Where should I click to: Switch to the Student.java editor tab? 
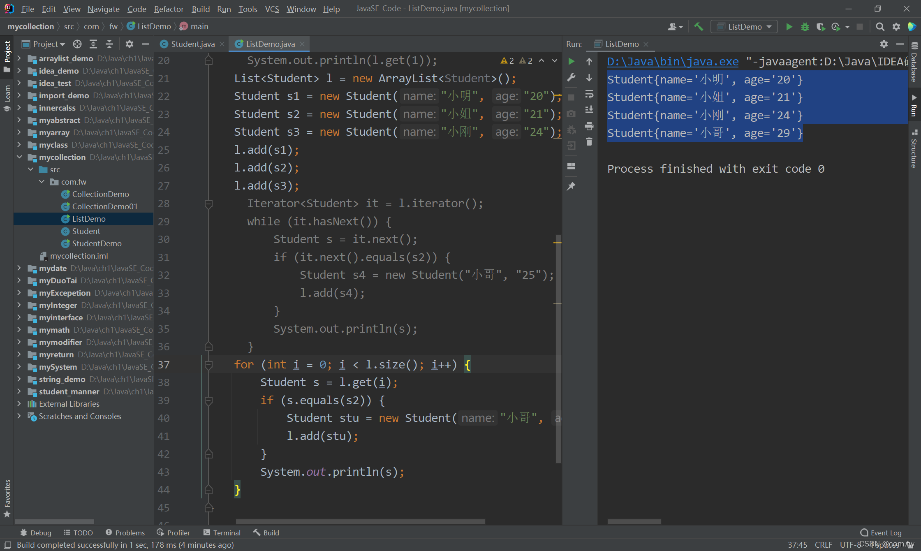click(x=192, y=44)
